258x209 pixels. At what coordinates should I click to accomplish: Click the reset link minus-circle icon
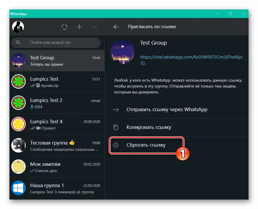coord(116,145)
